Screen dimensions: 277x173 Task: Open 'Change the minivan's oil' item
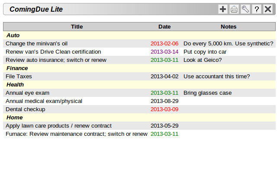[x=37, y=43]
